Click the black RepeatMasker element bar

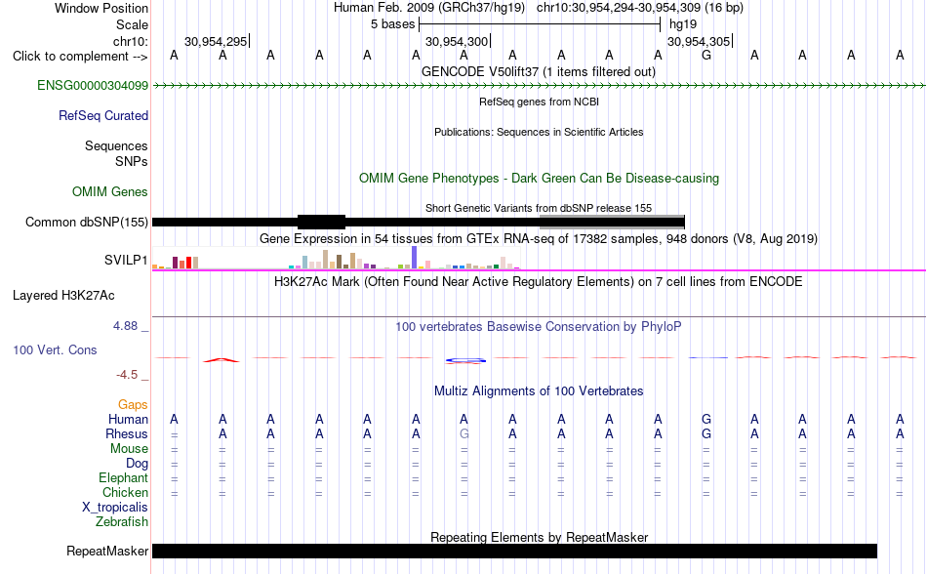514,551
